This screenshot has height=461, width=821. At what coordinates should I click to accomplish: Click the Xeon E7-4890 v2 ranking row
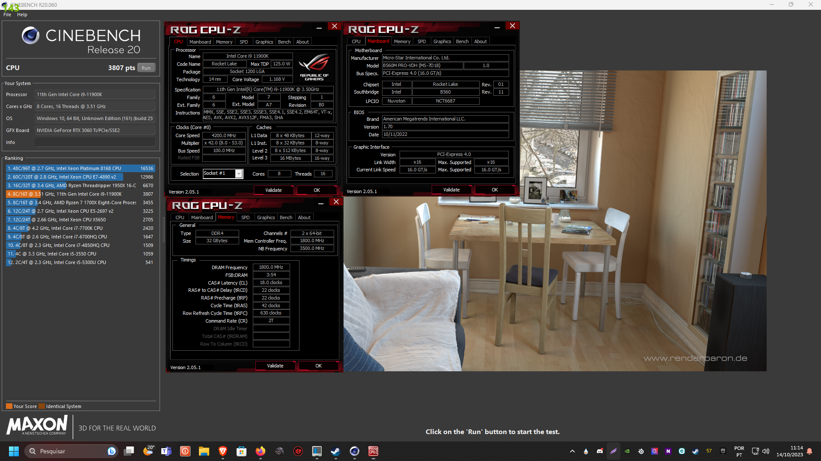click(x=80, y=177)
